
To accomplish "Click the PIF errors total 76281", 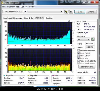I will click(x=46, y=83).
